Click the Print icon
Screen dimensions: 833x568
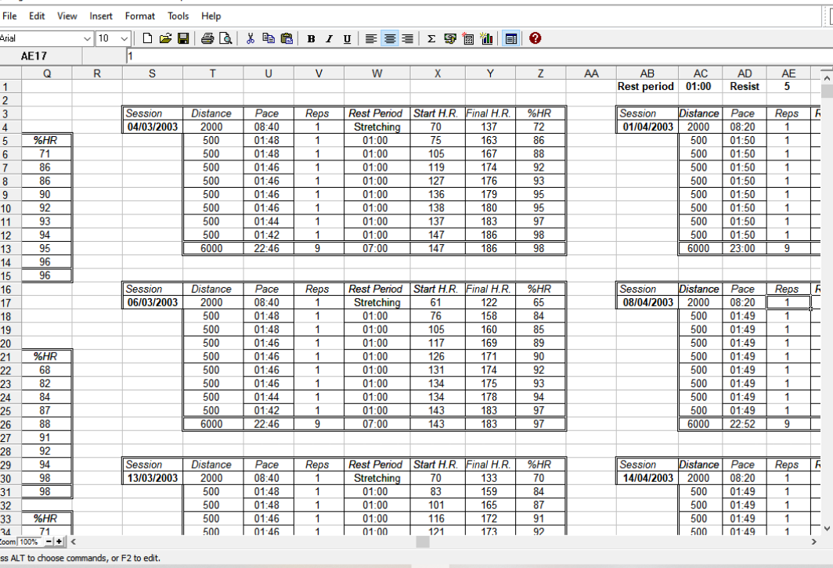pos(207,38)
